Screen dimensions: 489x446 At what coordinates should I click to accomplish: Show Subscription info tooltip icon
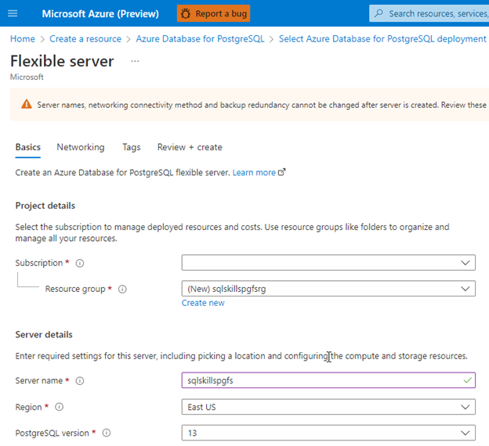[x=80, y=263]
